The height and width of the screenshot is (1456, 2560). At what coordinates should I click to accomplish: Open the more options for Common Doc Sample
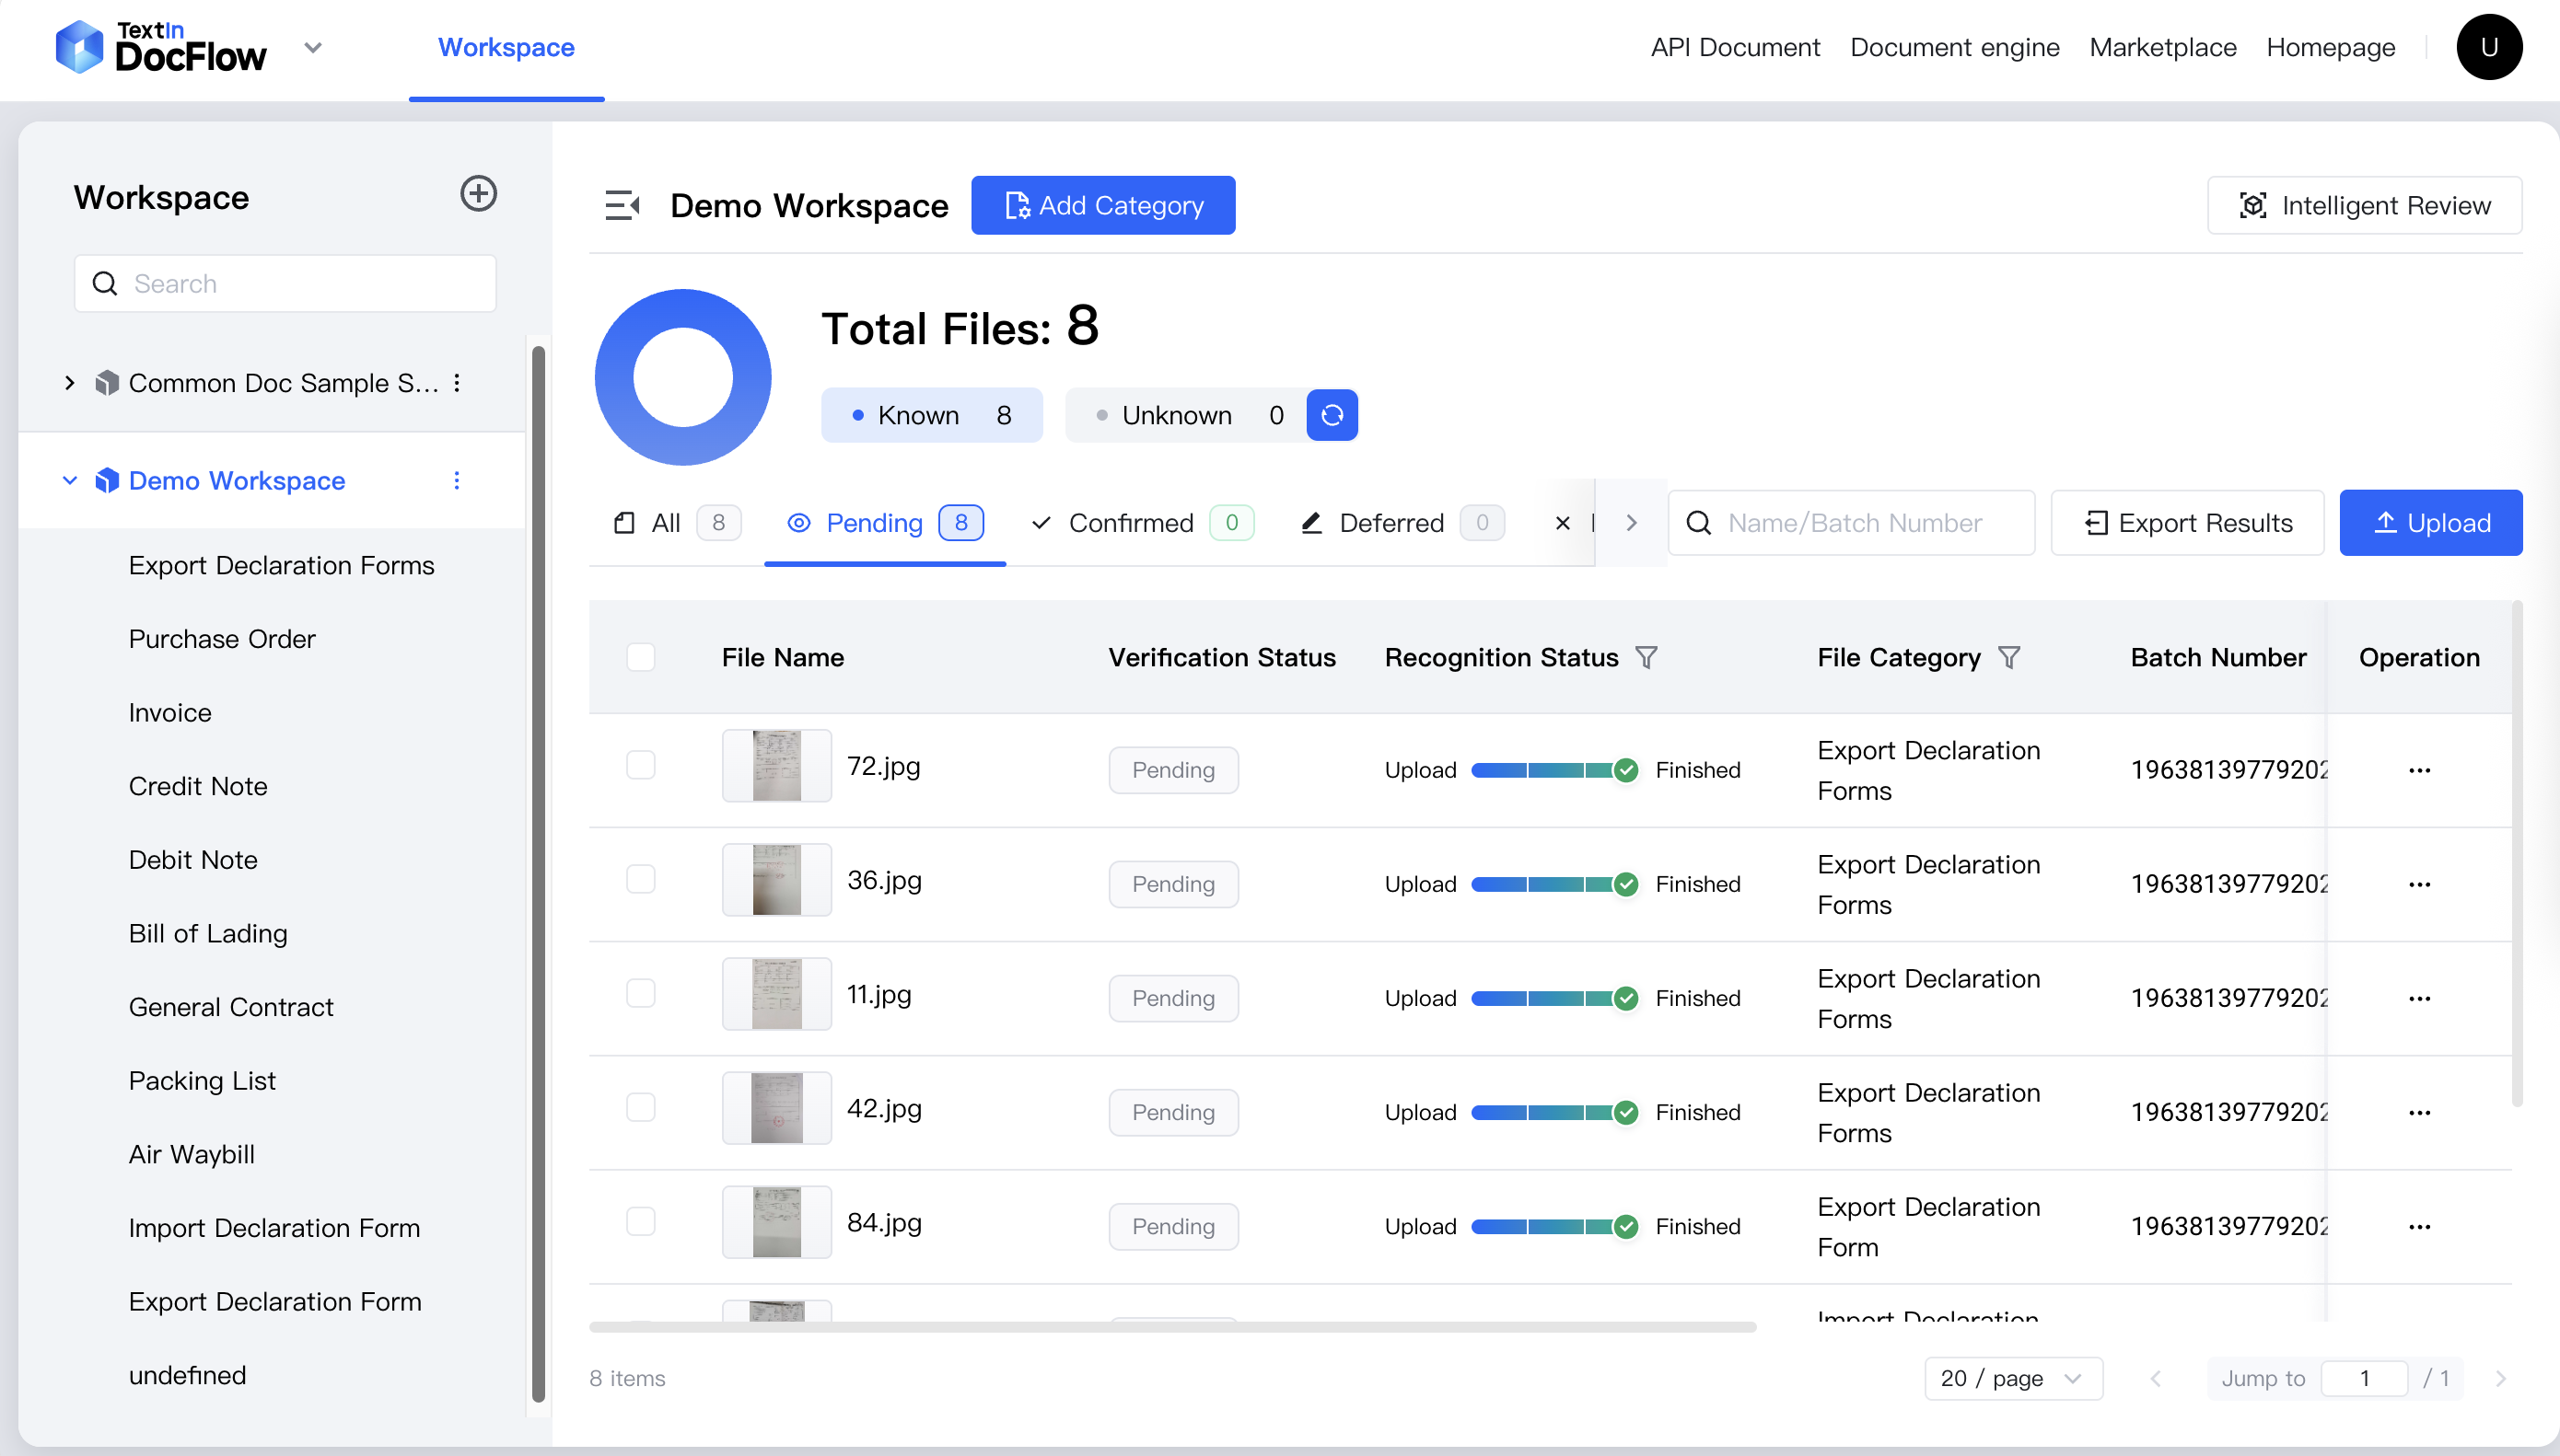pyautogui.click(x=457, y=383)
